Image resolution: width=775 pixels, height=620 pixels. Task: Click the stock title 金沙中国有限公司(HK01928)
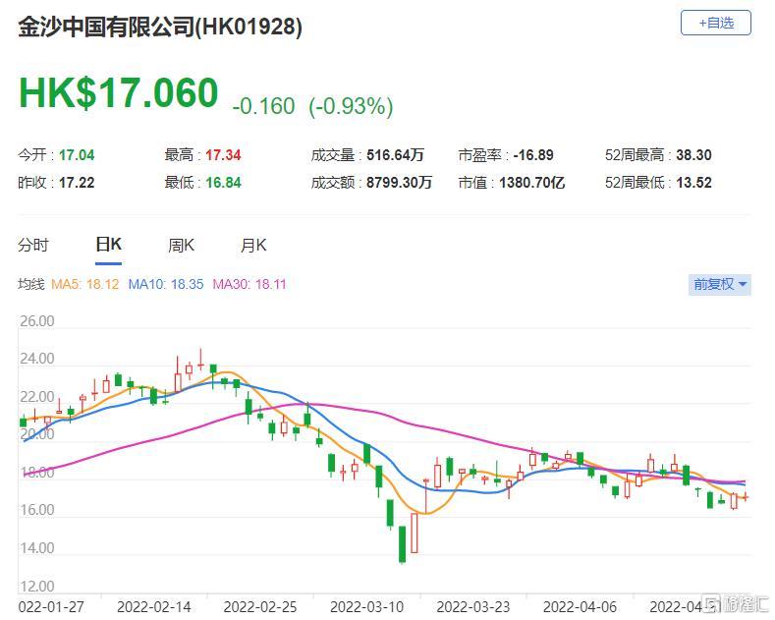point(160,27)
